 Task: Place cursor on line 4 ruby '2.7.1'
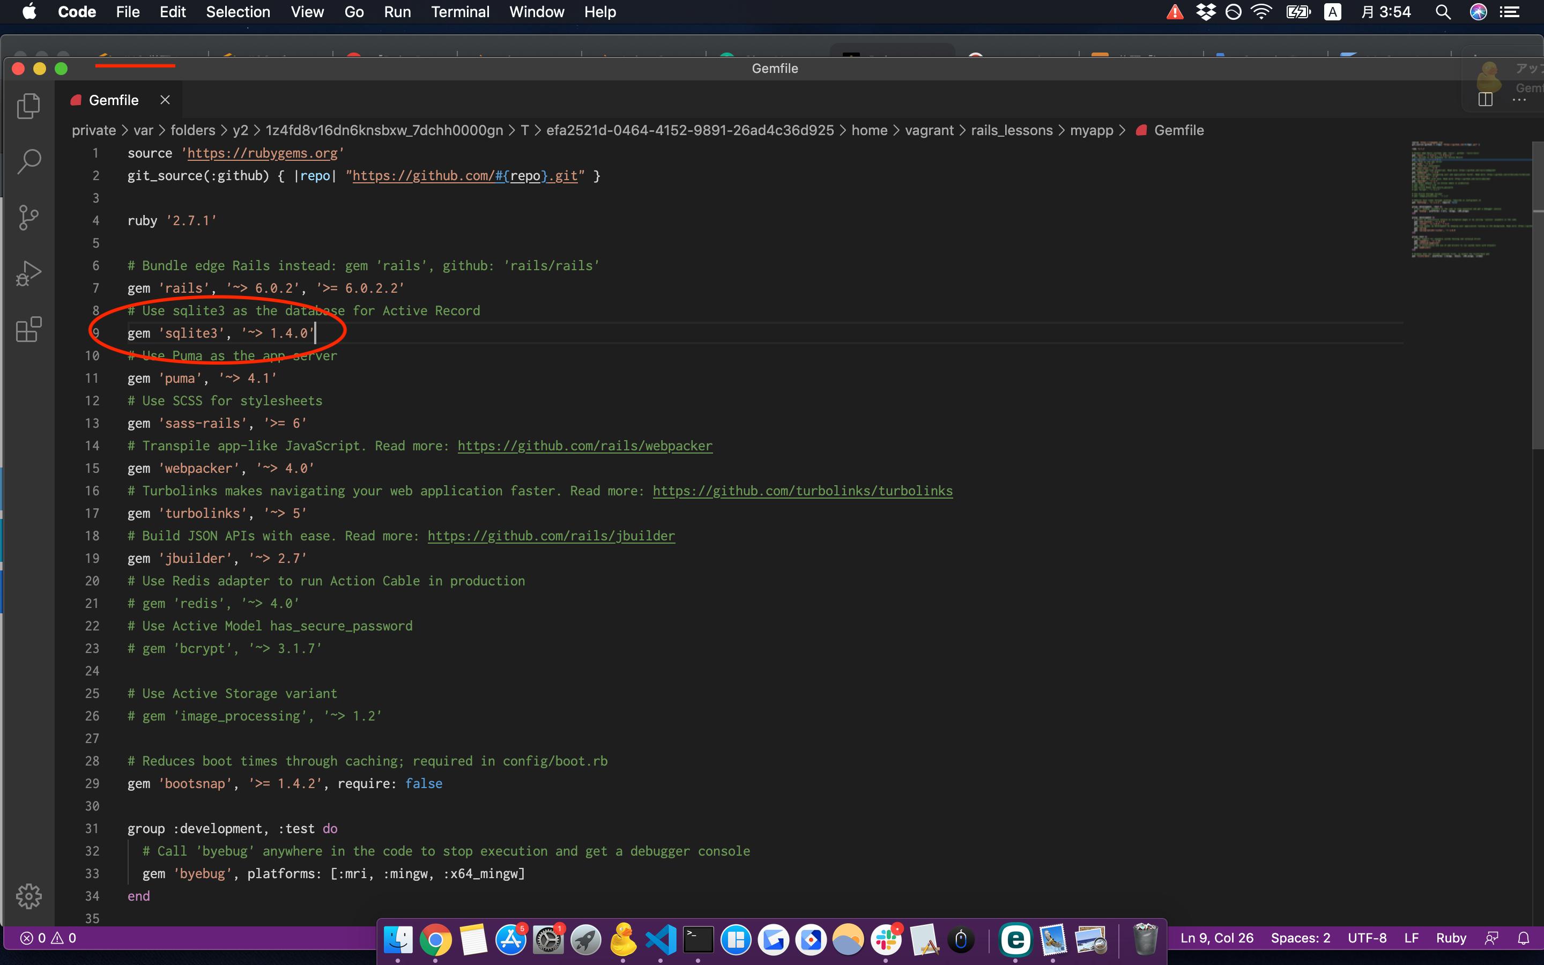(x=172, y=221)
